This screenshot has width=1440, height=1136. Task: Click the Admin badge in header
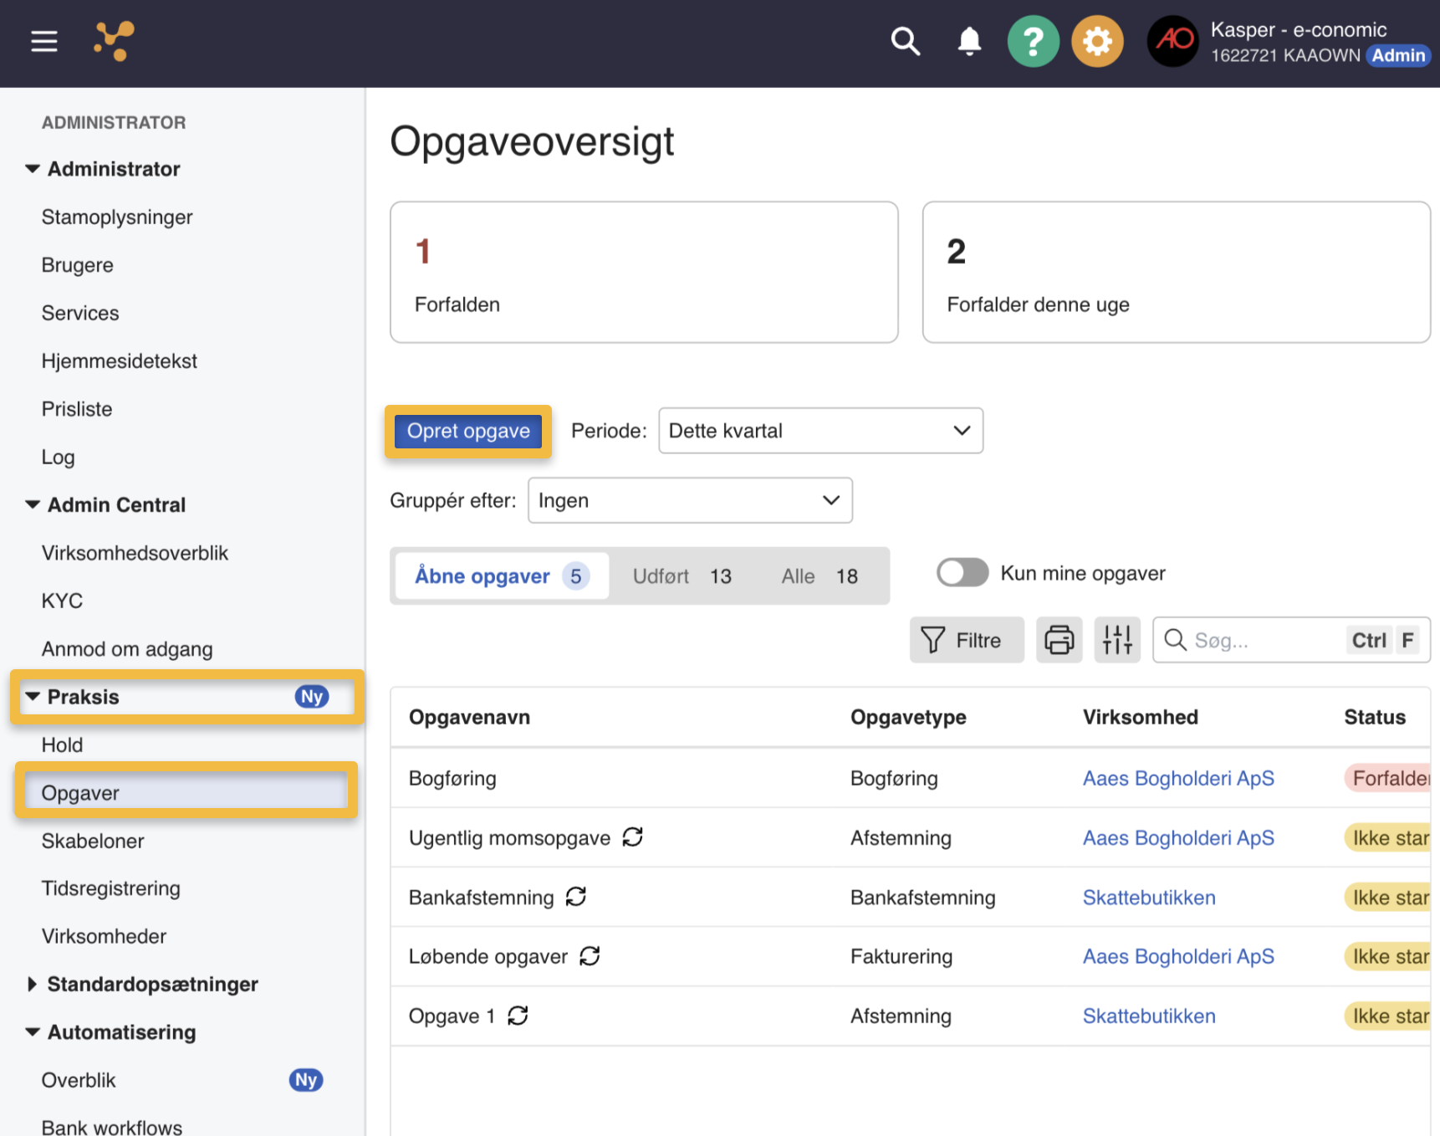tap(1398, 55)
